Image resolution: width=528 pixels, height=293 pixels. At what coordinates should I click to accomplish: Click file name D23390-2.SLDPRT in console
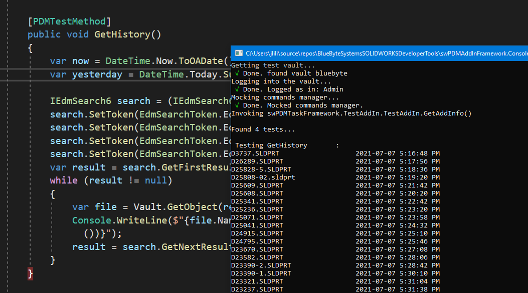pyautogui.click(x=261, y=266)
